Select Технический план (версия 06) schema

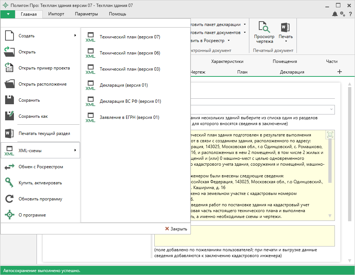130,53
